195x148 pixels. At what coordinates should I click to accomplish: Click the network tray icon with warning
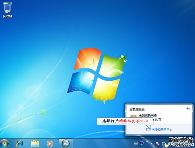pos(164,144)
